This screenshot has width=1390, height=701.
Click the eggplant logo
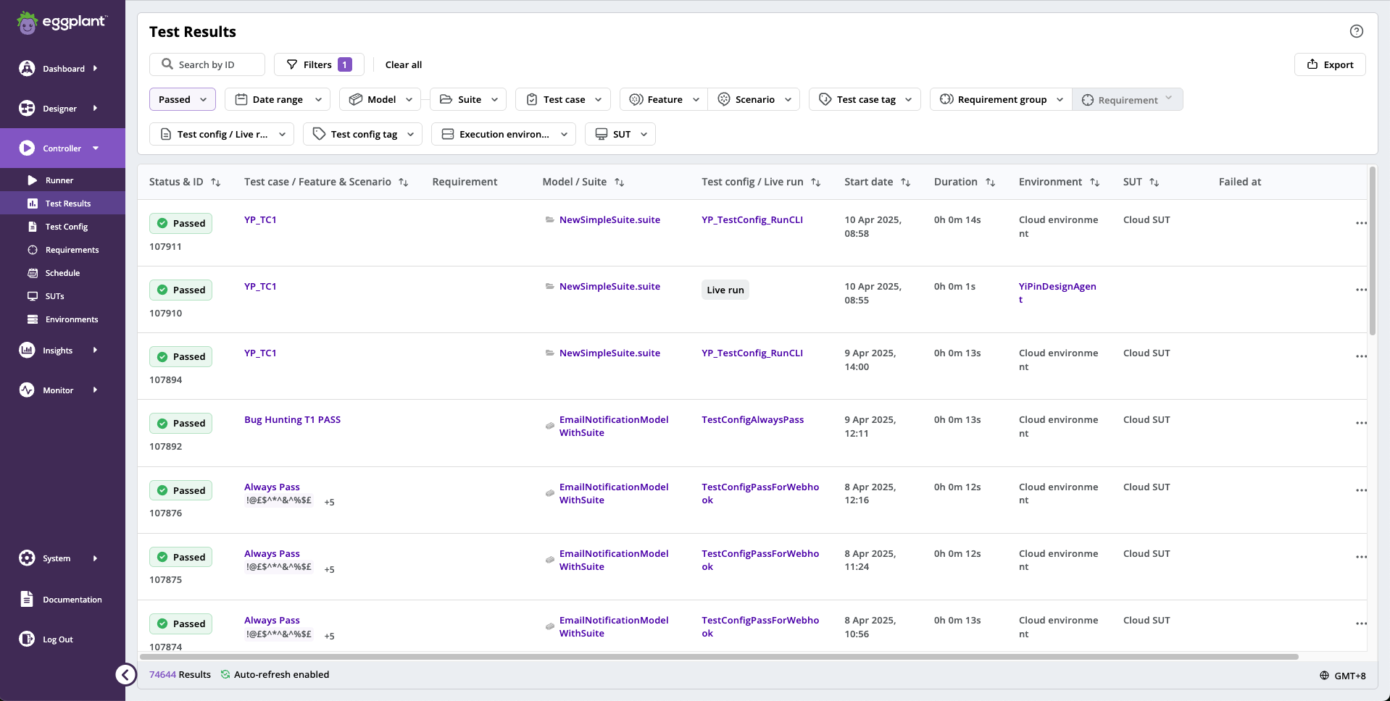62,23
